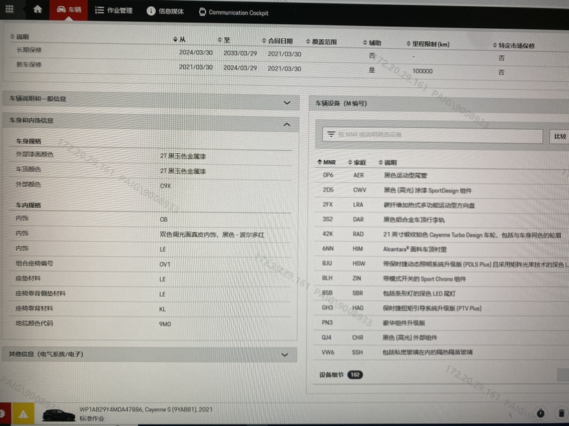Sort warranty table by 覆盖范围 column

coord(321,42)
